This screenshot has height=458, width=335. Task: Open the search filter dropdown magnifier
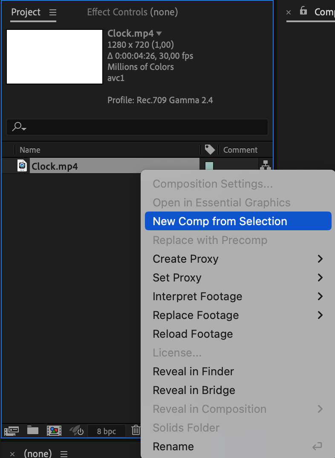tap(19, 127)
